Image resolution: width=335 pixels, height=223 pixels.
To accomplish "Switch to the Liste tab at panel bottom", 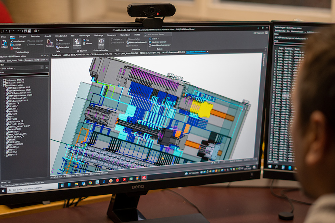I will [9, 182].
